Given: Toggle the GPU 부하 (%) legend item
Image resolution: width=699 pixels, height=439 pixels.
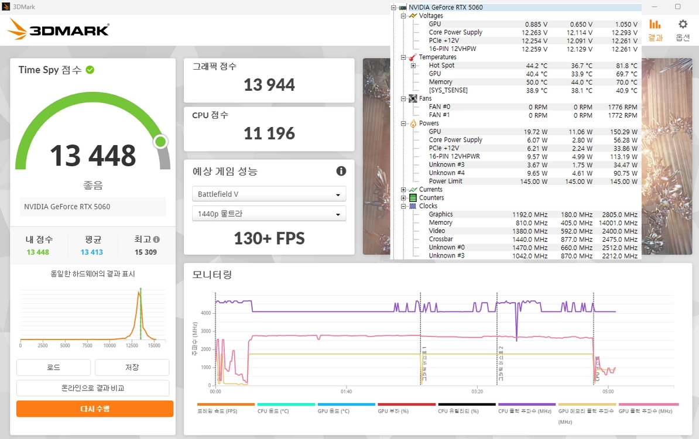Looking at the screenshot, I should click(406, 408).
